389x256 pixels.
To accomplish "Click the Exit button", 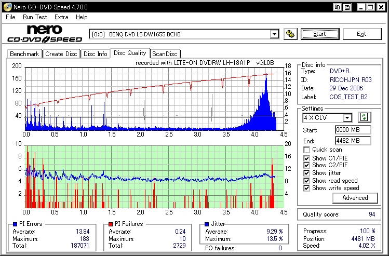I will click(361, 34).
